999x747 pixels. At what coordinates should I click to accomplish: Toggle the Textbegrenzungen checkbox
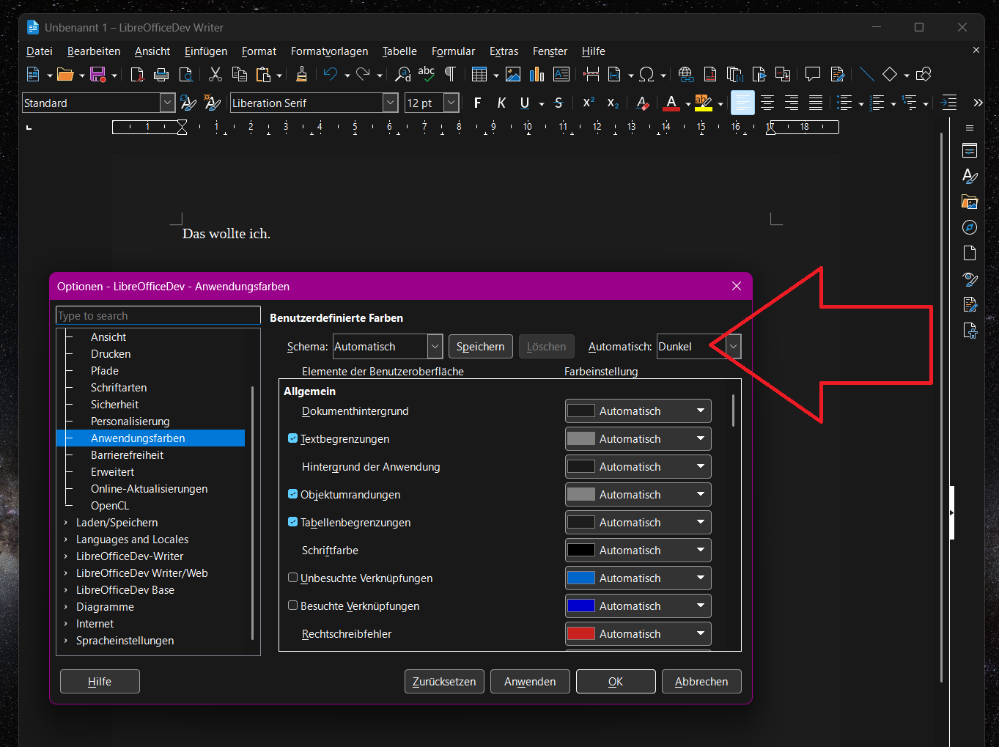pyautogui.click(x=292, y=438)
